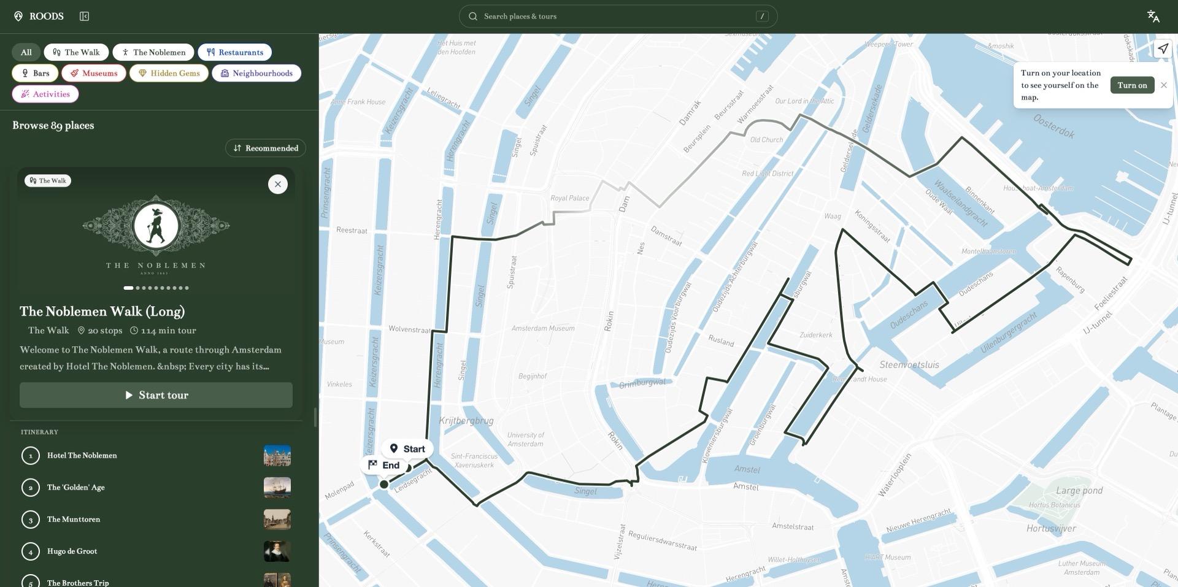Viewport: 1178px width, 587px height.
Task: Click the Start tour button
Action: [x=156, y=395]
